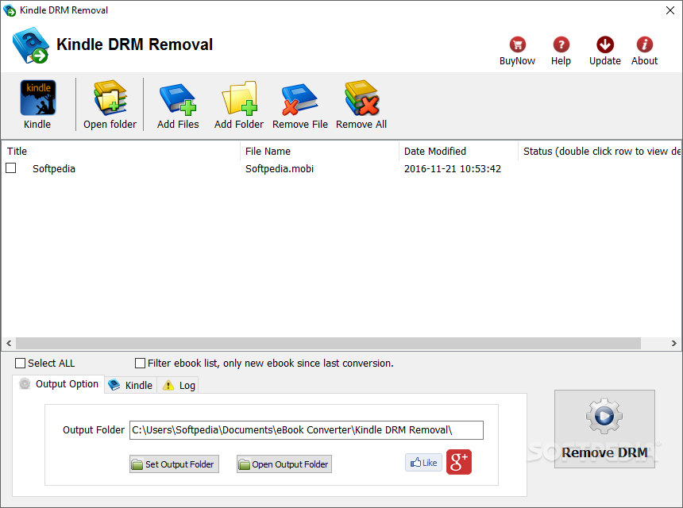The width and height of the screenshot is (683, 508).
Task: Open the Log tab
Action: (x=178, y=385)
